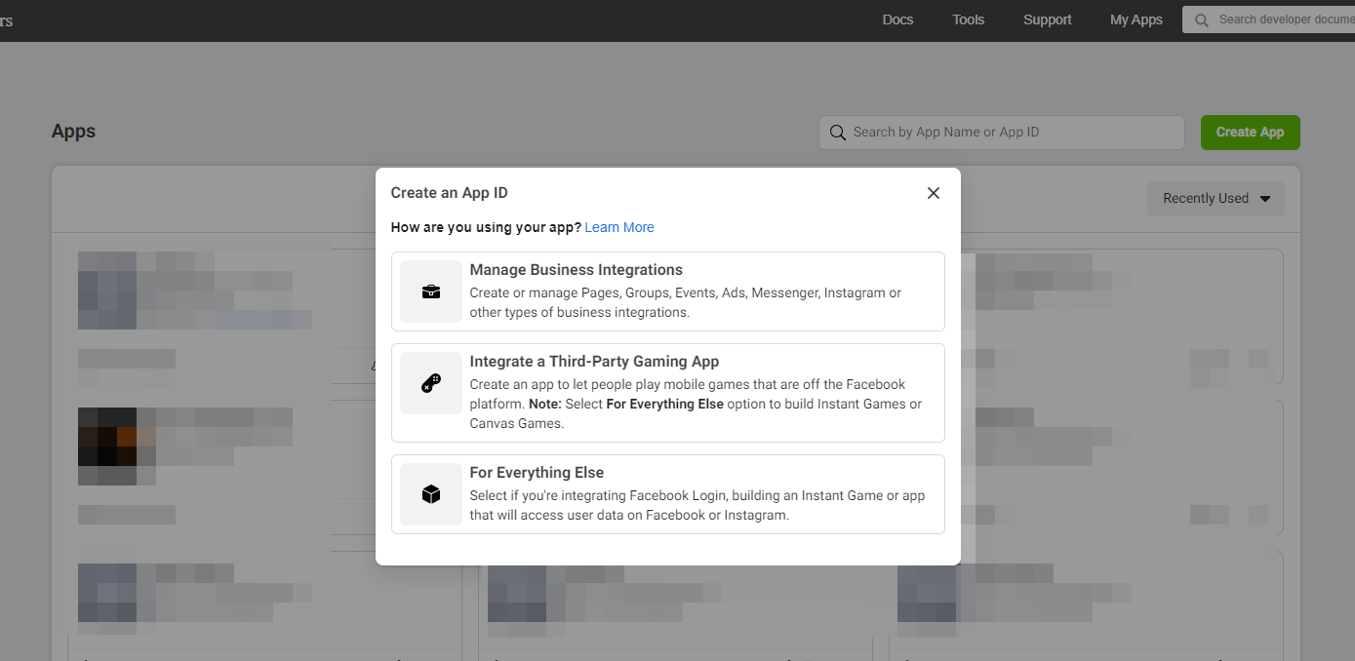This screenshot has height=661, width=1355.
Task: Click the magnifier icon in app search
Action: point(837,133)
